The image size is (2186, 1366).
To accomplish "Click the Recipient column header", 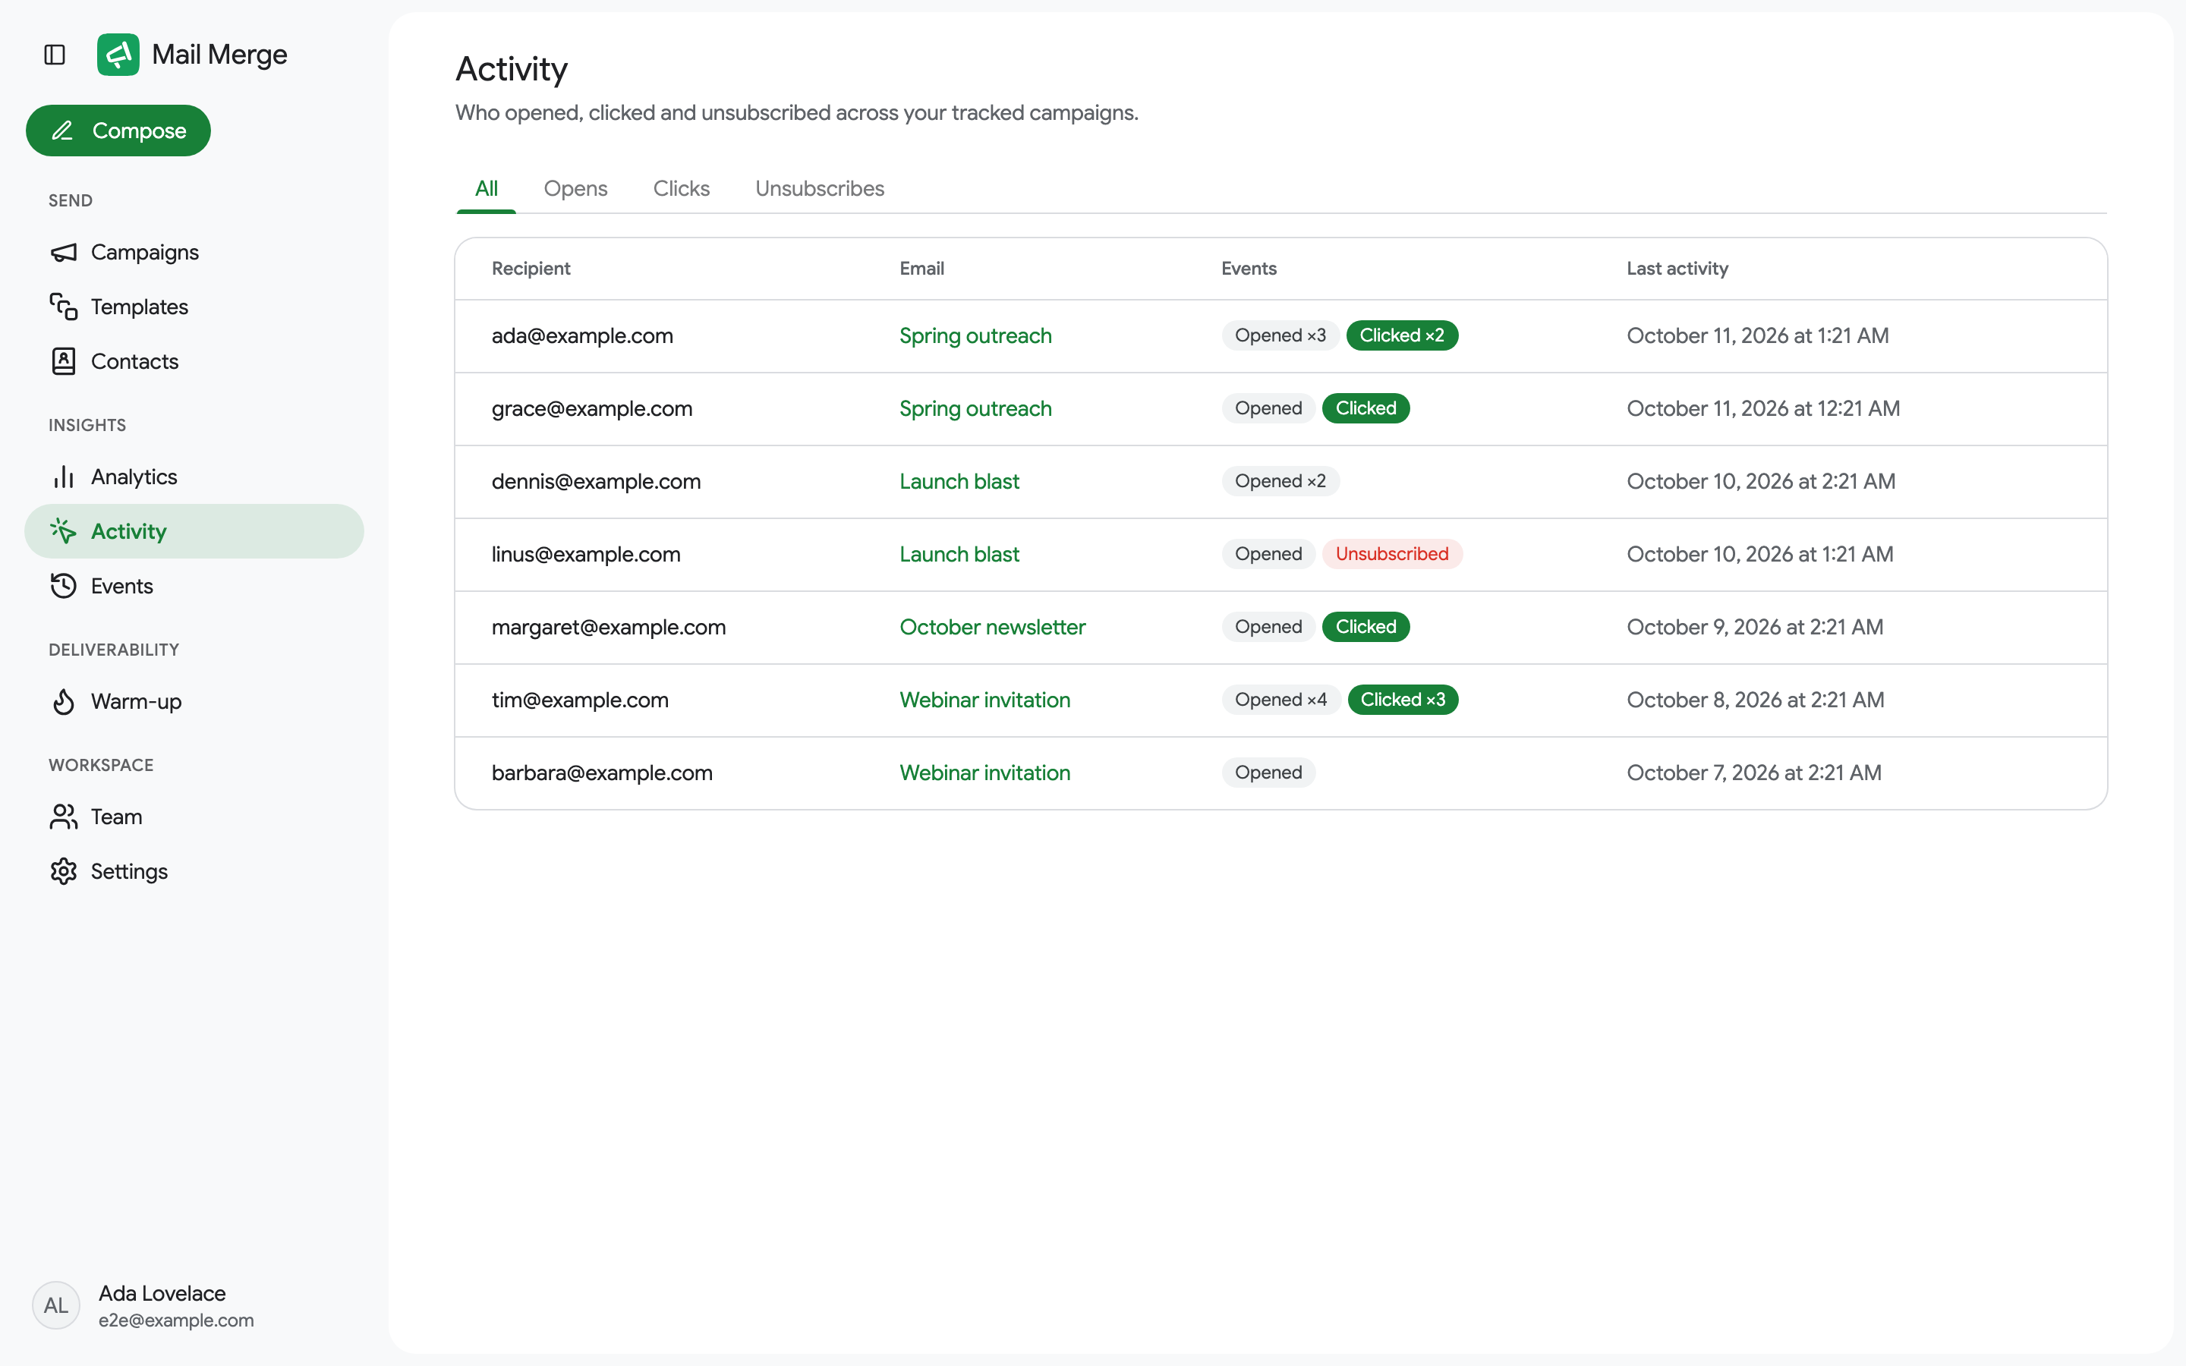I will tap(531, 269).
